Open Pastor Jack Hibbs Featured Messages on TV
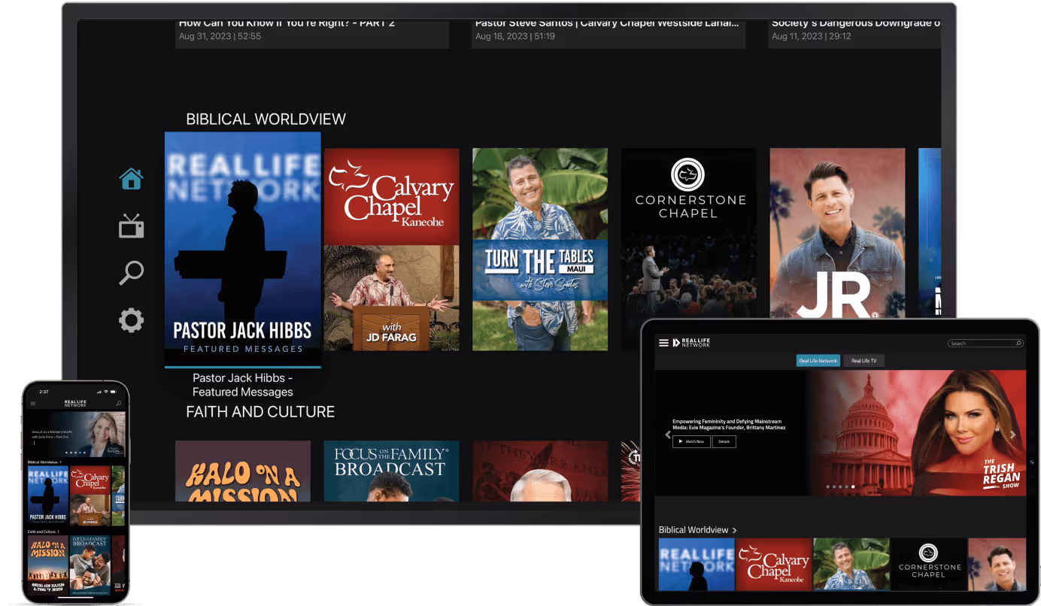Image resolution: width=1041 pixels, height=606 pixels. (243, 250)
